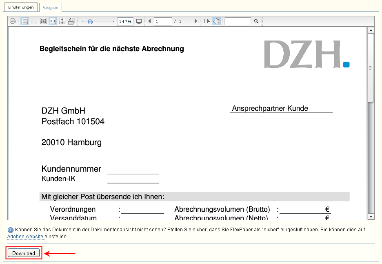
Task: Click the 'DZH GmbH' address line
Action: point(63,111)
